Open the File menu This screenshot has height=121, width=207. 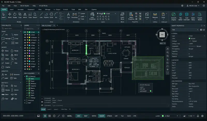3,6
